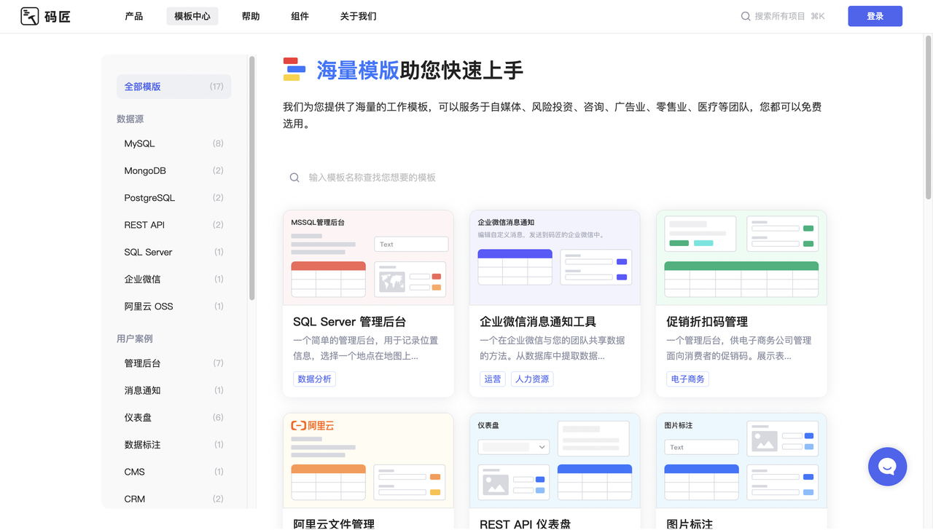Select the 模板中心 navigation tab
The height and width of the screenshot is (530, 933).
pyautogui.click(x=192, y=16)
